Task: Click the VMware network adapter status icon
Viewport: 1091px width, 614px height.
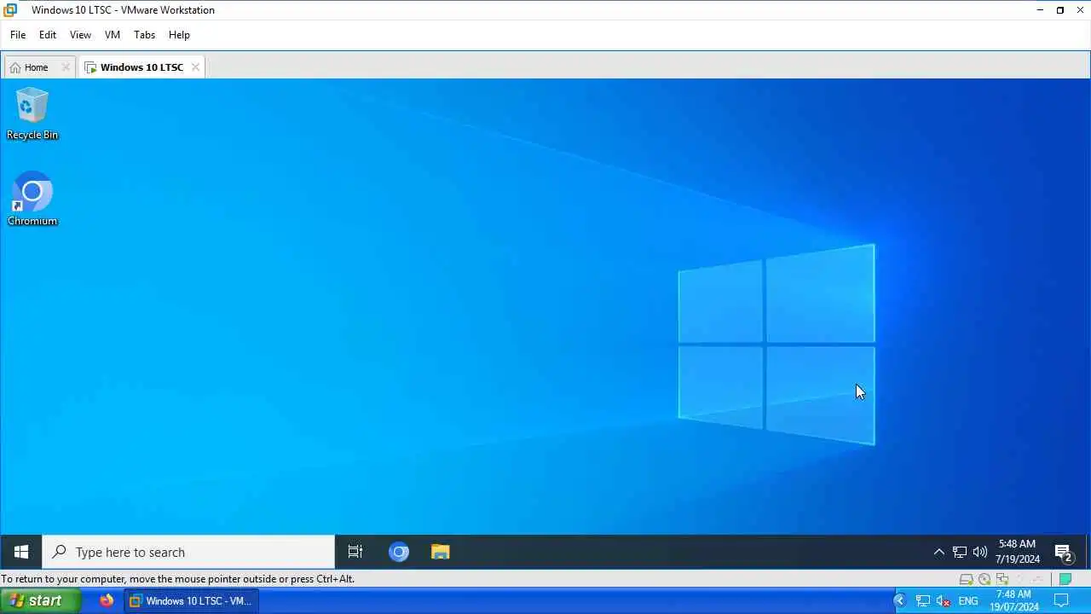Action: pyautogui.click(x=1002, y=579)
